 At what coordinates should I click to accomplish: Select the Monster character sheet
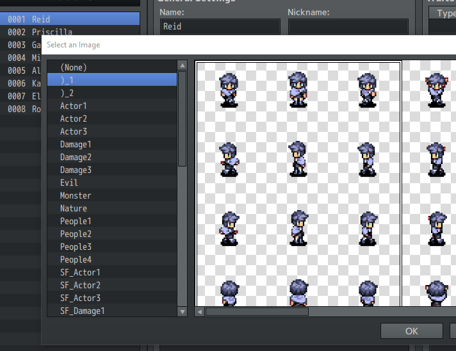click(x=112, y=195)
